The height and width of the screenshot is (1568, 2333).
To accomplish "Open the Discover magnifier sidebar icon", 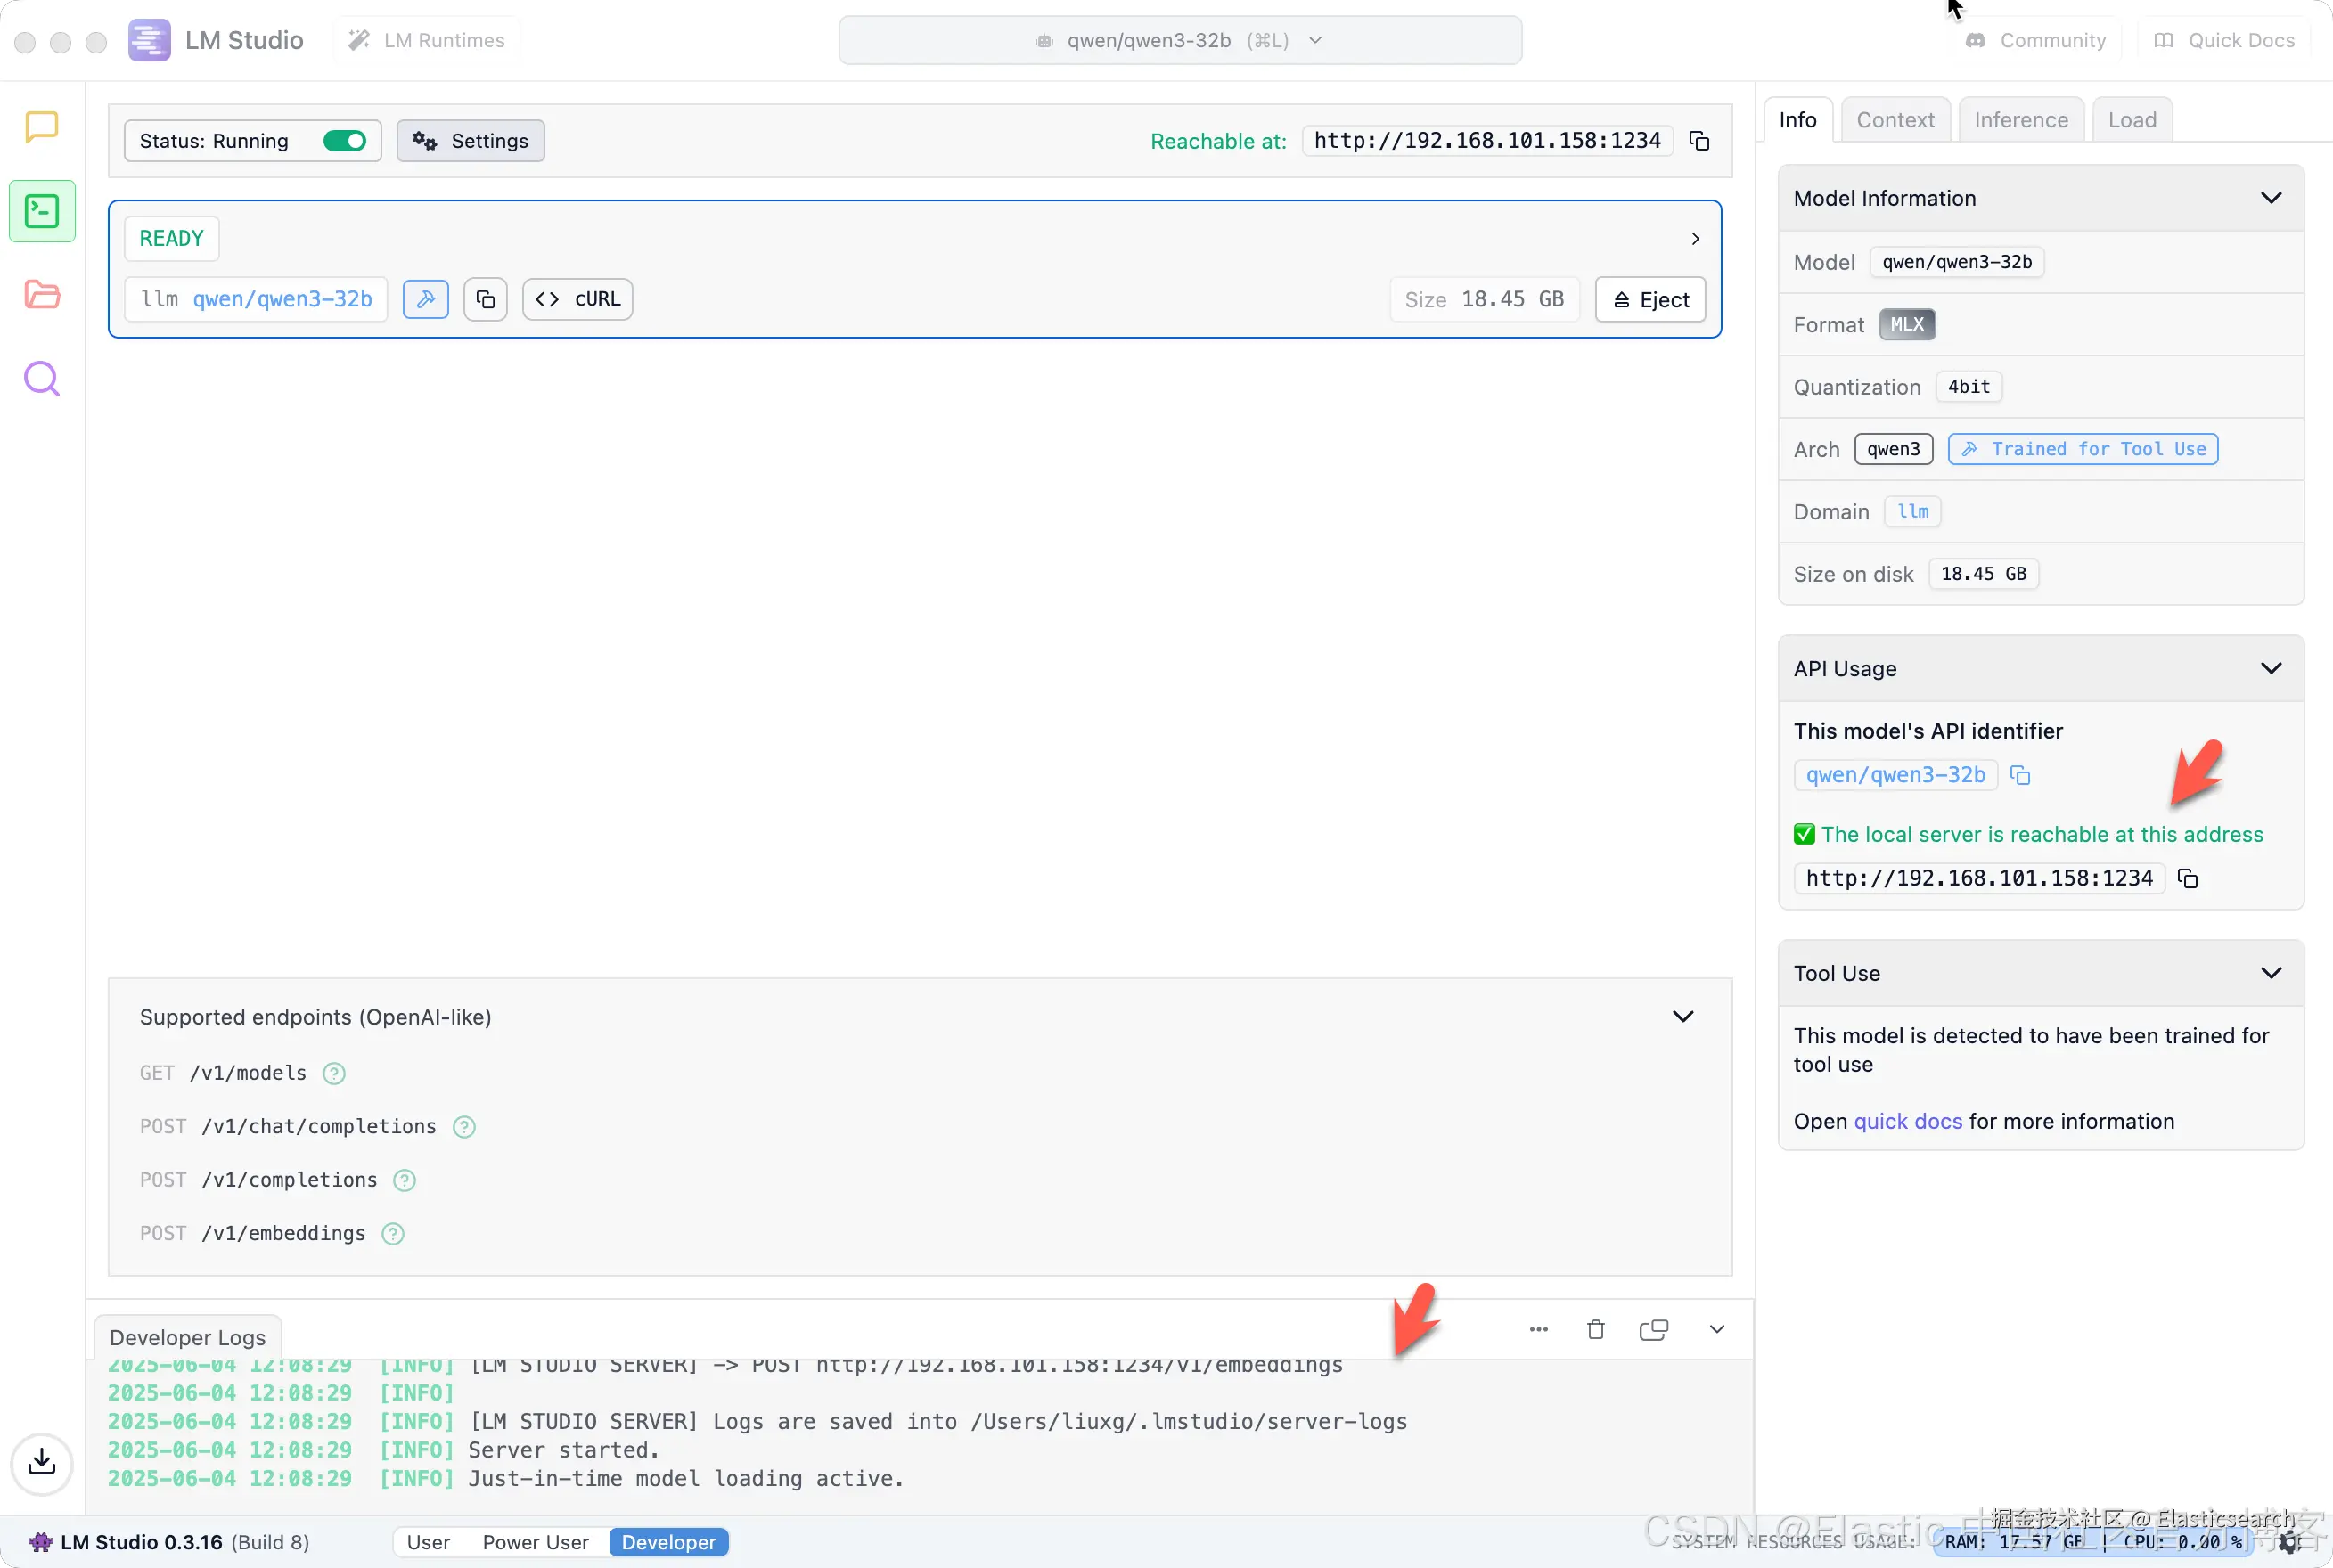I will point(41,379).
